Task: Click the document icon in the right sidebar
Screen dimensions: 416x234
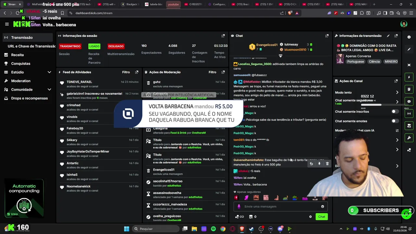Action: click(409, 89)
